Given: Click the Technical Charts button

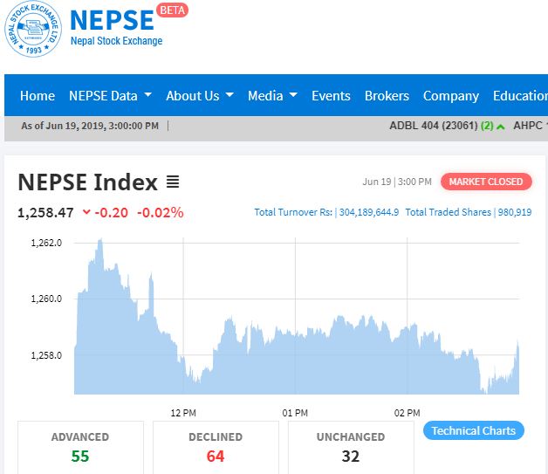Looking at the screenshot, I should click(473, 430).
